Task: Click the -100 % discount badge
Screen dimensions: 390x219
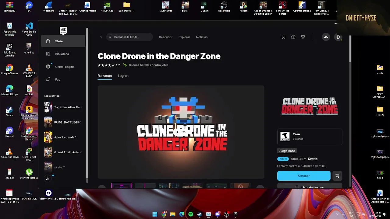Action: coord(283,159)
